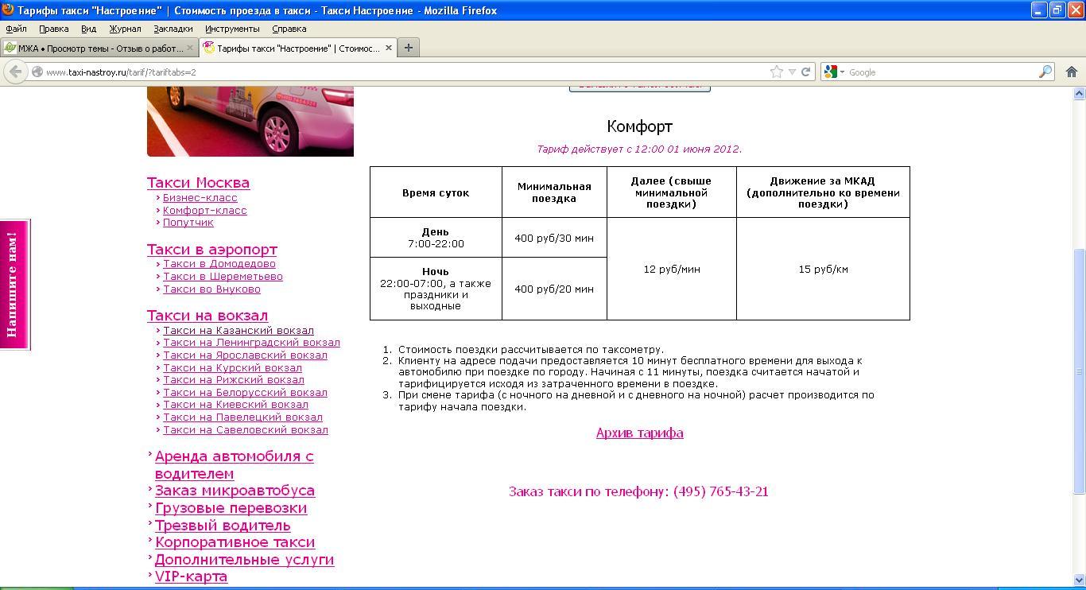
Task: Open the Инструменты menu
Action: tap(232, 29)
